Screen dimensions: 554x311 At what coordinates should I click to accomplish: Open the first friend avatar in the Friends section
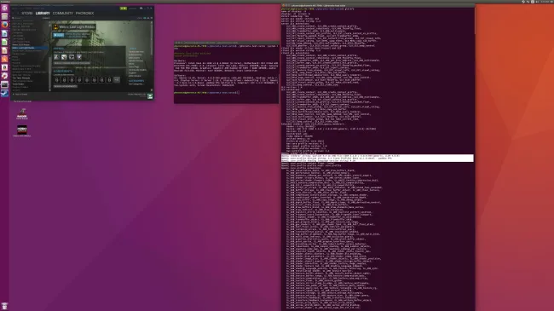tap(56, 57)
